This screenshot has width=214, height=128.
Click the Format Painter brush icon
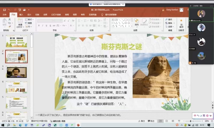tap(9, 27)
